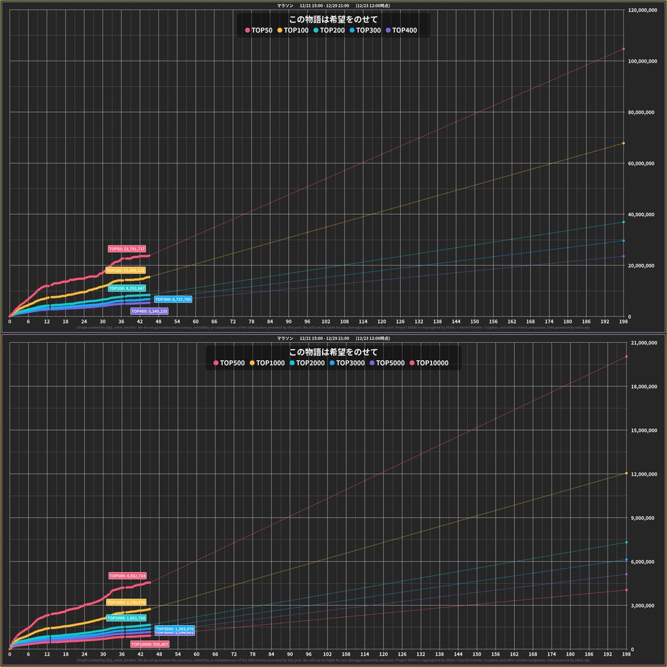Click the lower chart マラソン date header
This screenshot has width=667, height=667.
coord(333,338)
